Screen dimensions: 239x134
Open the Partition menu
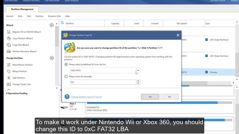point(39,16)
